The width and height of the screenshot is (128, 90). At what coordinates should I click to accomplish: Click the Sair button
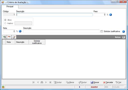(118, 82)
